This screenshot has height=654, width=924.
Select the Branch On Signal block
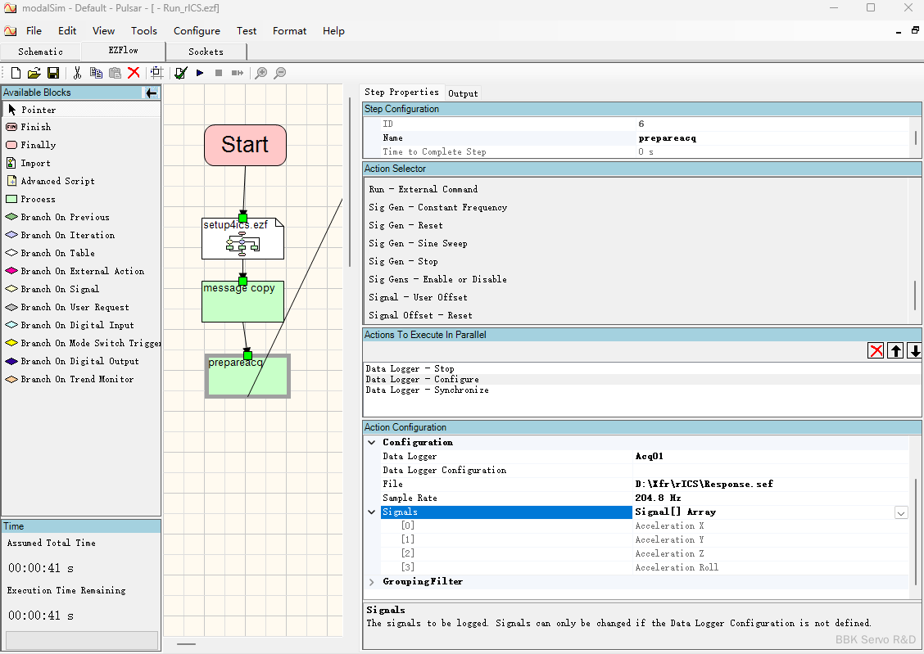coord(60,289)
